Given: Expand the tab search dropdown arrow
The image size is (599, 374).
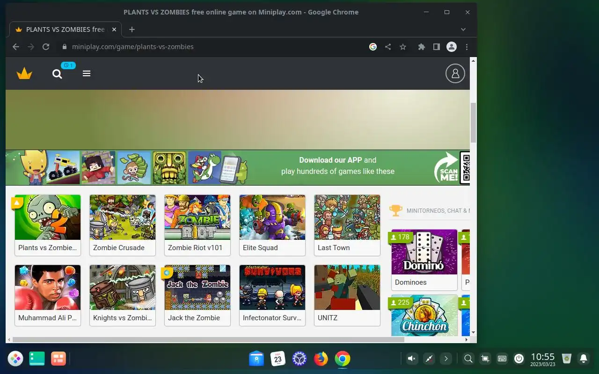Looking at the screenshot, I should pyautogui.click(x=463, y=29).
